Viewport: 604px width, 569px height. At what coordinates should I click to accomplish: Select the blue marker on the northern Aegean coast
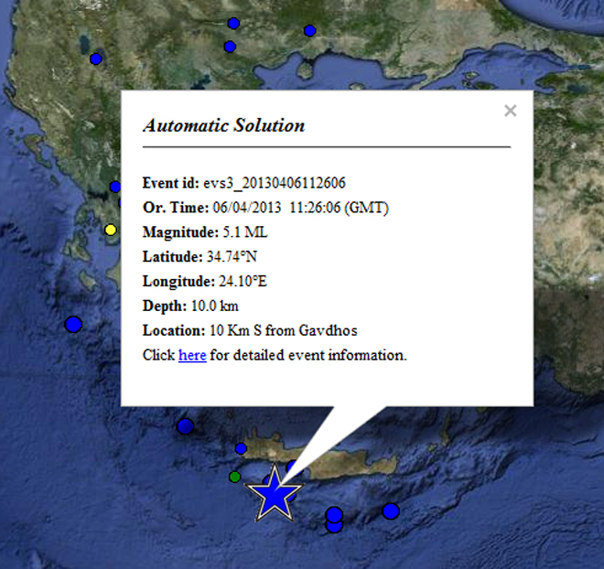click(x=309, y=31)
